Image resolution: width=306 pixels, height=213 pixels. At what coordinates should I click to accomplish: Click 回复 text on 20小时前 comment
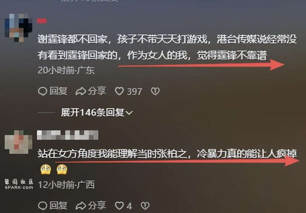pos(59,91)
